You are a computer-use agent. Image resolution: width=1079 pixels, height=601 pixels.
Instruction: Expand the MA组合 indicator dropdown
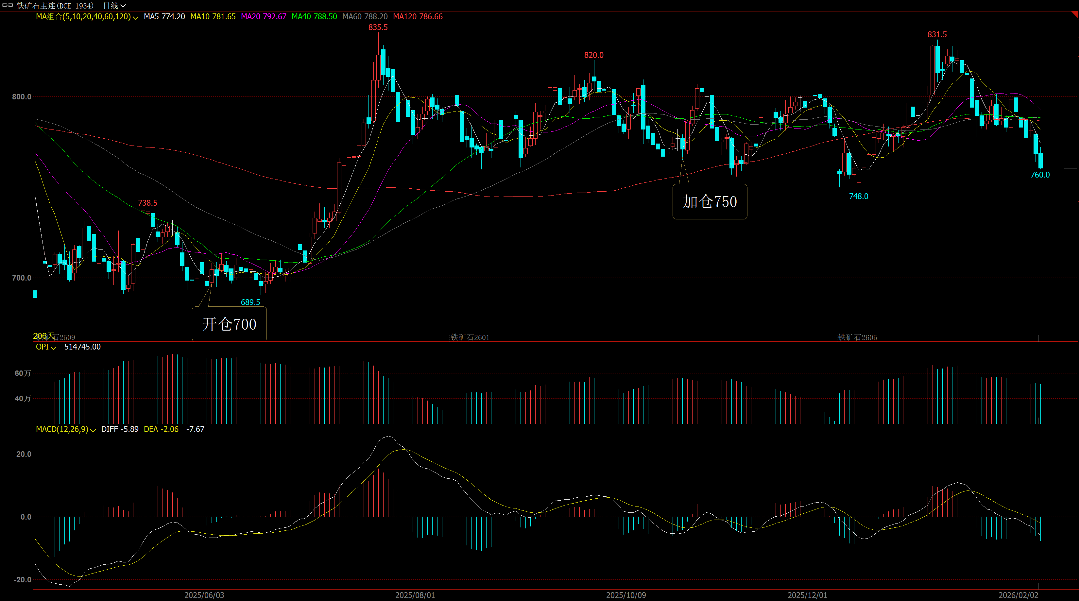coord(135,17)
